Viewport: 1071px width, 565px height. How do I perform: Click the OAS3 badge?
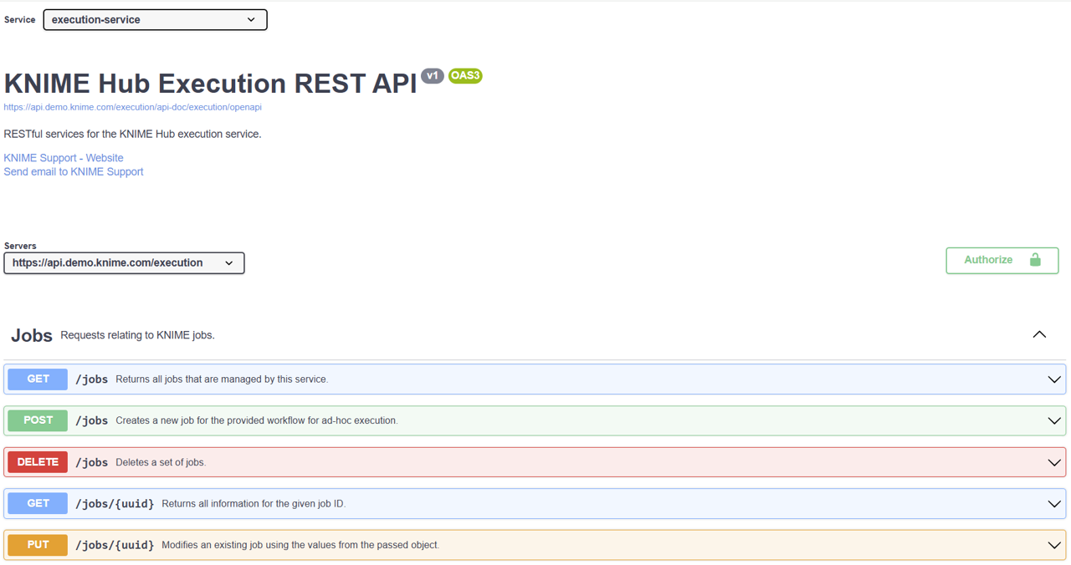465,76
